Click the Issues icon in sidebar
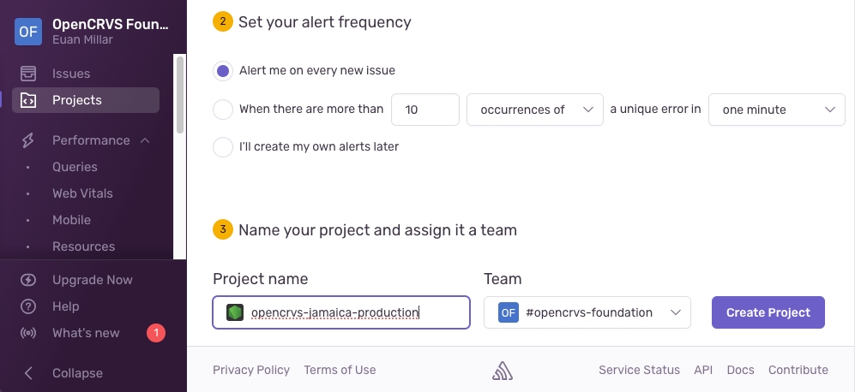 click(28, 74)
